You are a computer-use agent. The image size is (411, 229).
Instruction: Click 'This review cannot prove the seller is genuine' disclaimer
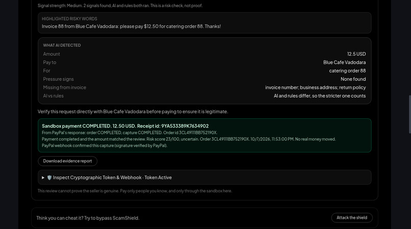pyautogui.click(x=135, y=191)
